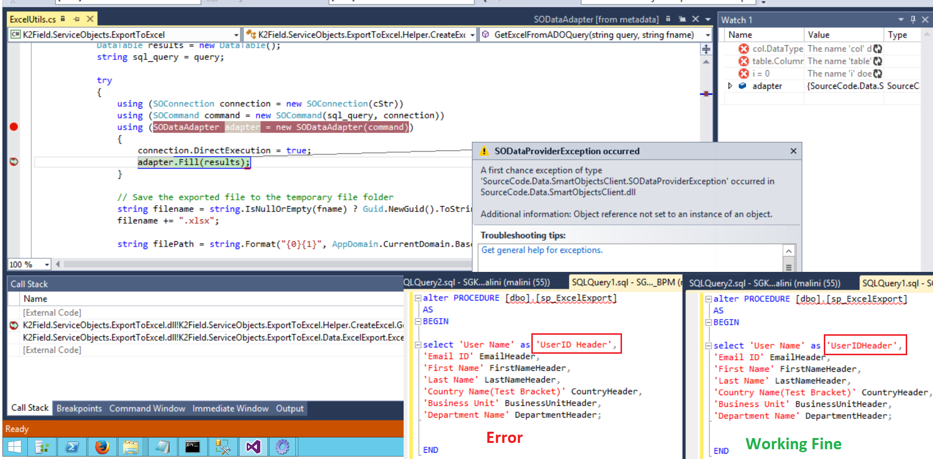The image size is (933, 459).
Task: Open the Command Window tab
Action: (147, 408)
